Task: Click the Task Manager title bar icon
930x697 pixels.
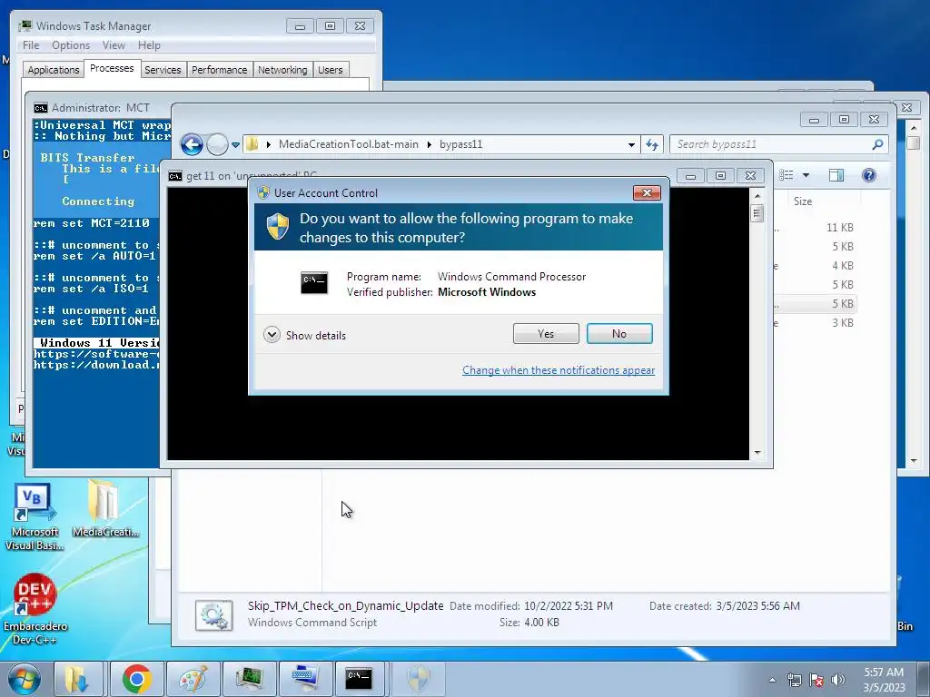Action: tap(25, 26)
